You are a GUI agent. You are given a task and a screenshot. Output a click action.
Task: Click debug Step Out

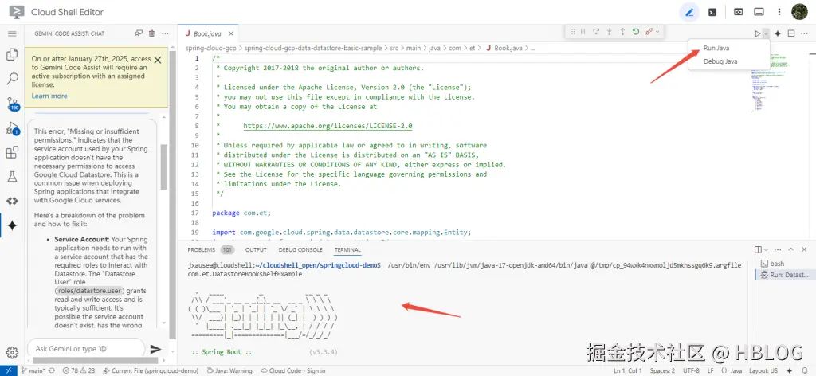click(x=622, y=32)
